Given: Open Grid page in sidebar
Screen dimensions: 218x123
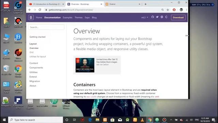Looking at the screenshot, I should (31, 52).
